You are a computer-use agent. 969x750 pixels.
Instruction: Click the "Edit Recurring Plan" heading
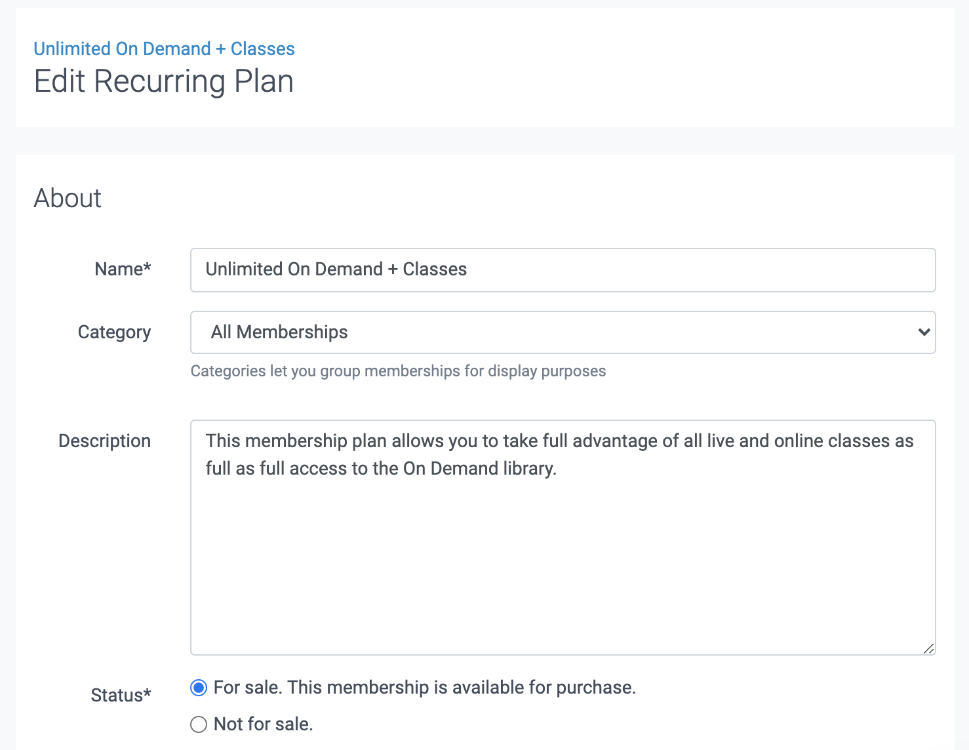tap(164, 81)
